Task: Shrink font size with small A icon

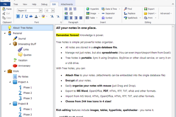Action: coord(58,16)
